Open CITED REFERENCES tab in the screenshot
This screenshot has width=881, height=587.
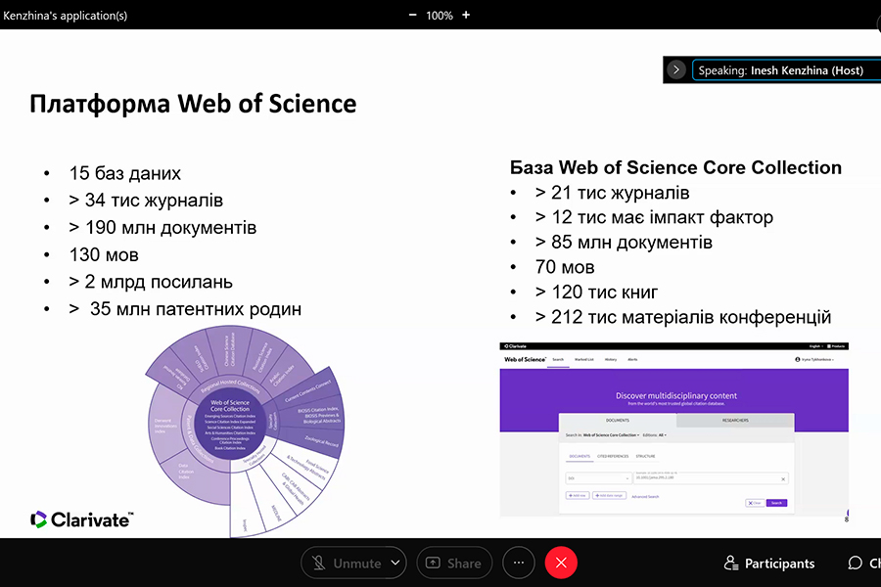coord(613,456)
